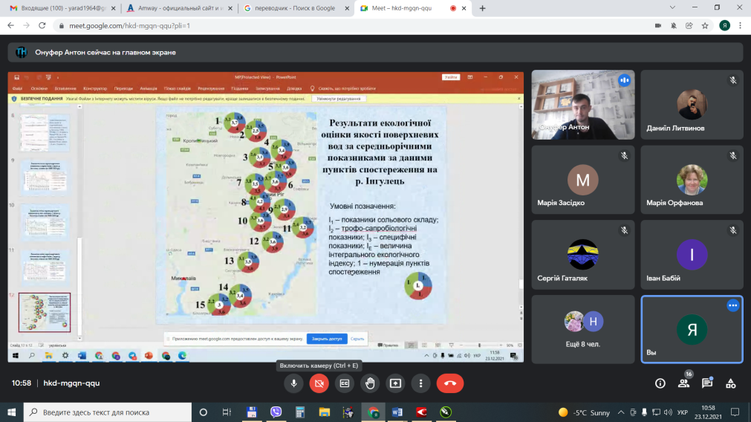This screenshot has width=751, height=422.
Task: Switch the УКР keyboard language indicator
Action: (683, 412)
